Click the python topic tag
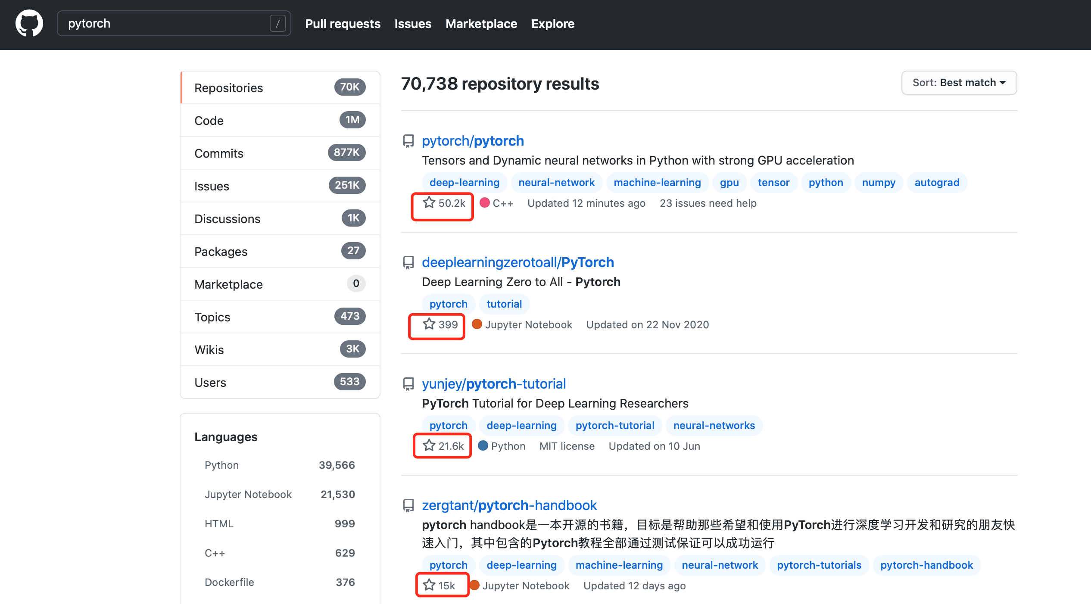This screenshot has height=604, width=1091. coord(826,183)
